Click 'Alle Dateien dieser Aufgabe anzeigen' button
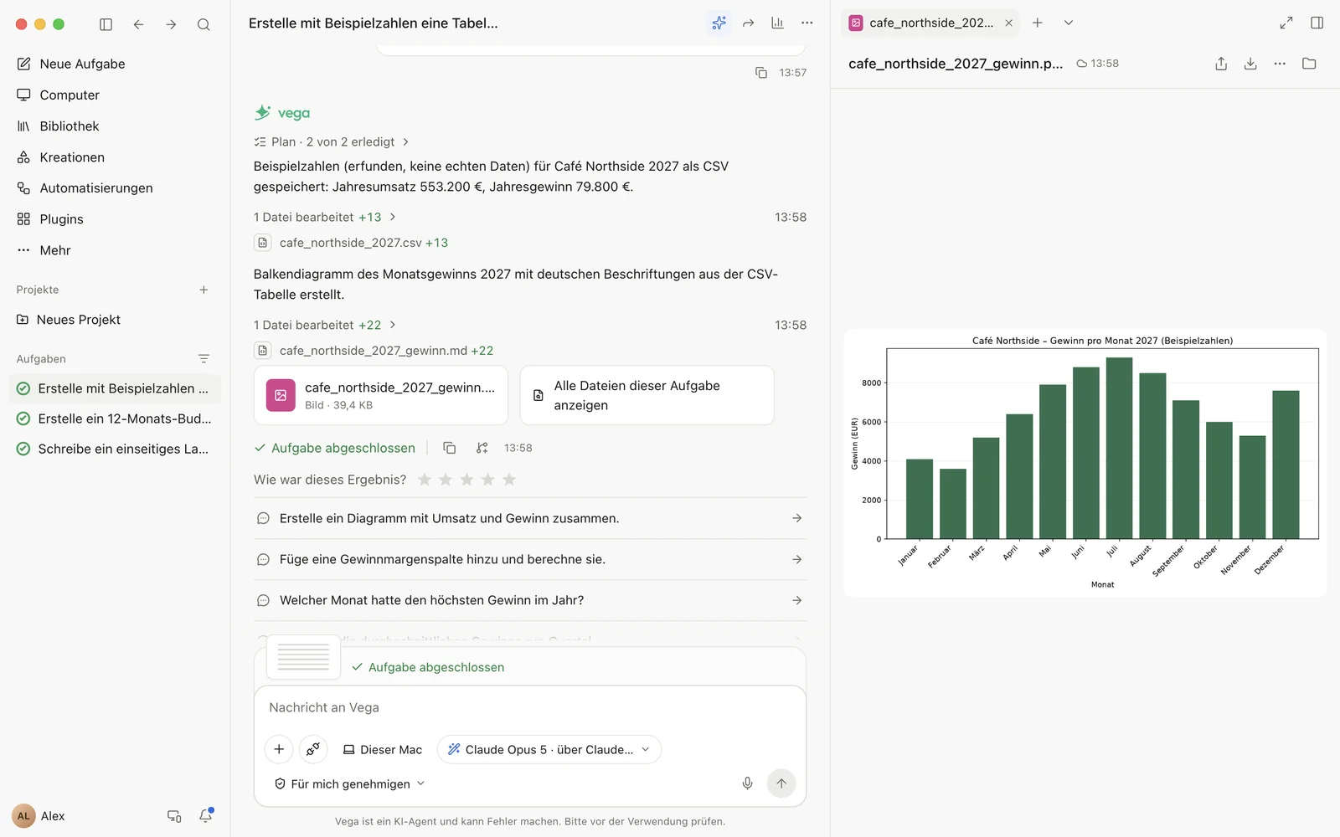The width and height of the screenshot is (1340, 837). coord(647,395)
